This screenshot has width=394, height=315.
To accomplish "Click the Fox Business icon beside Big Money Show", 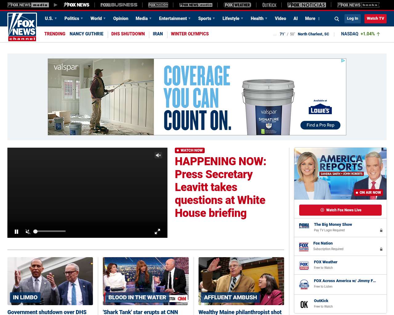I will (304, 226).
